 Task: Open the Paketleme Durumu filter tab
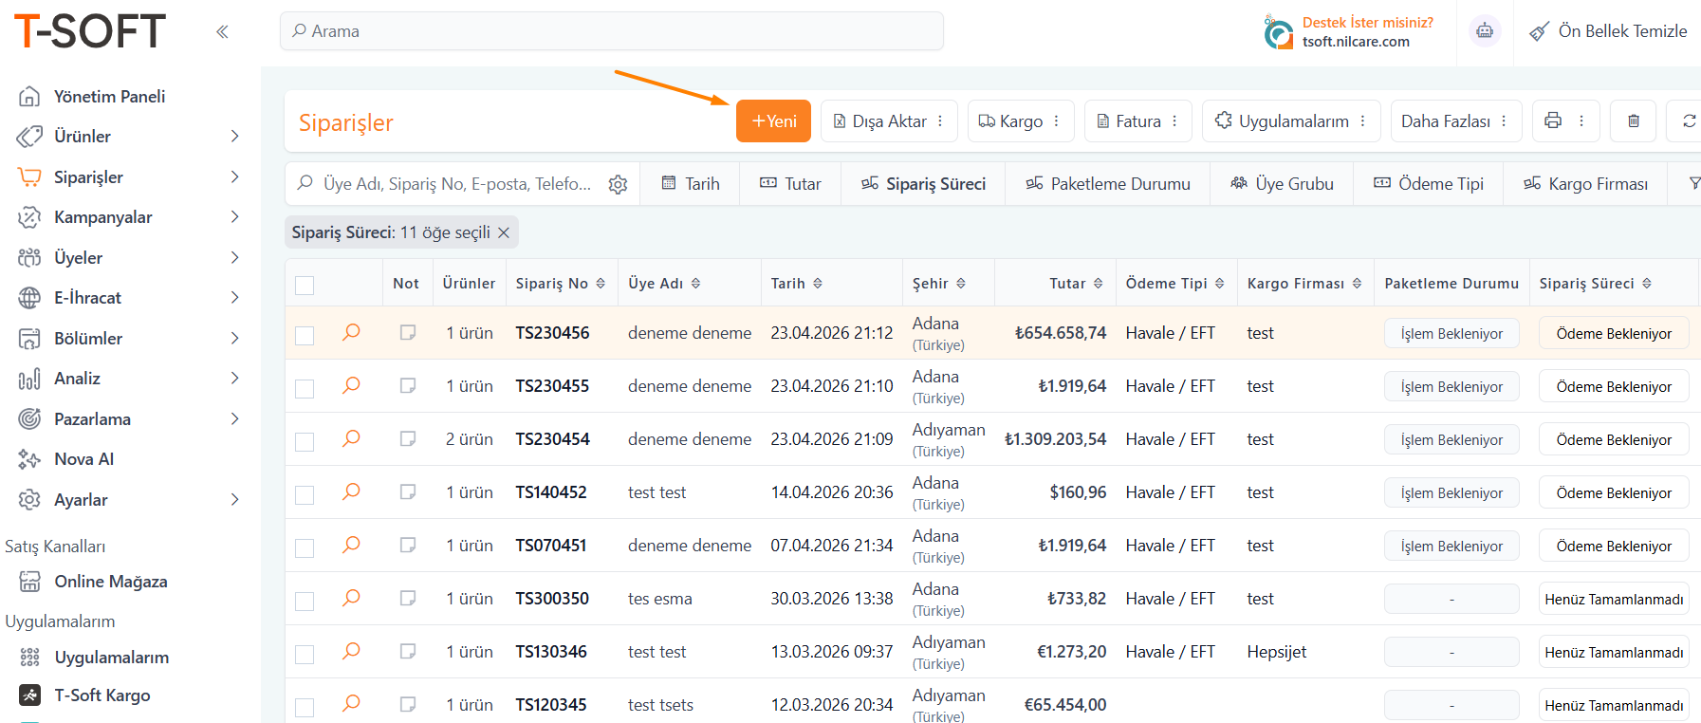(x=1108, y=184)
